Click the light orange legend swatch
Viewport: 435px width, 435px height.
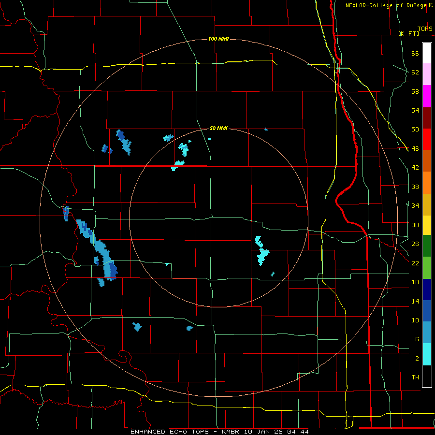(x=427, y=183)
